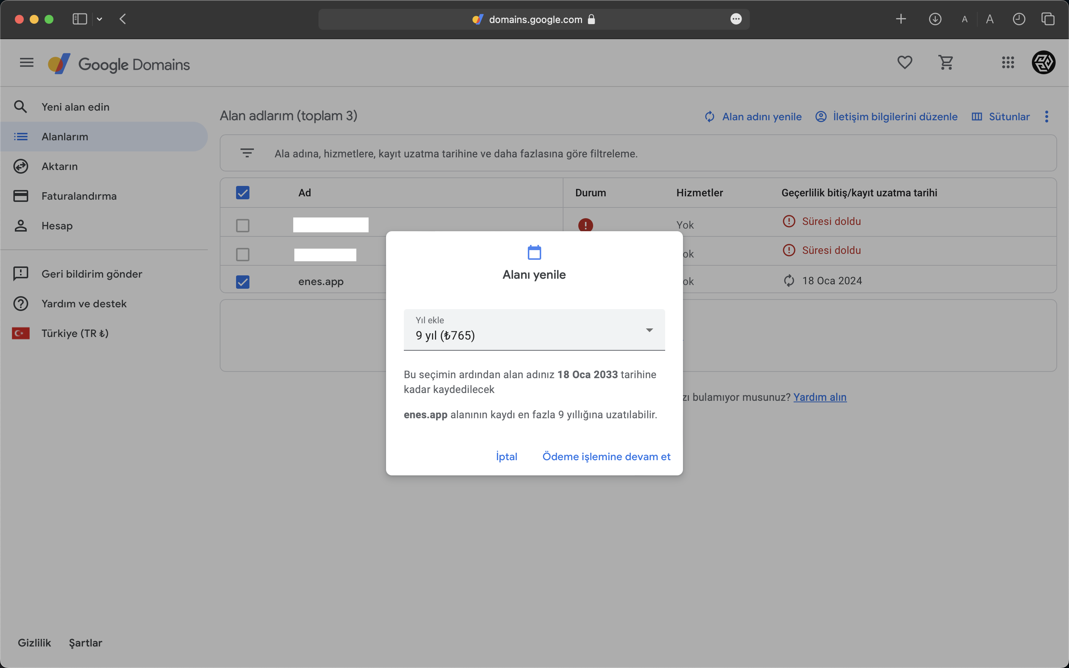
Task: Toggle the select-all domains checkbox
Action: 242,193
